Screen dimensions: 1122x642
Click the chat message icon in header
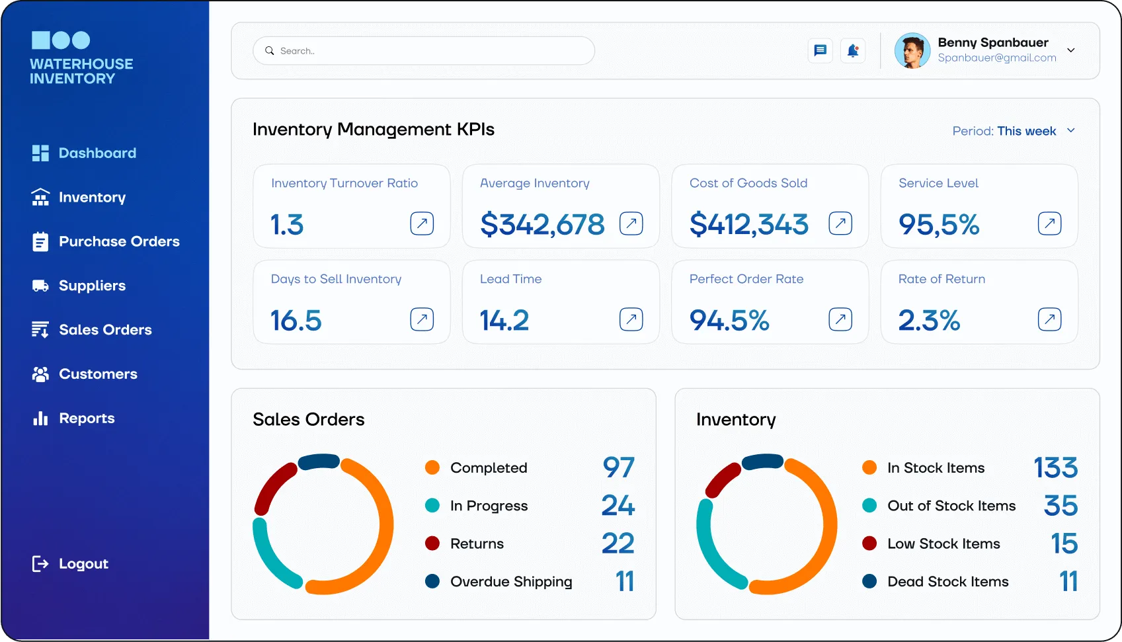coord(820,50)
